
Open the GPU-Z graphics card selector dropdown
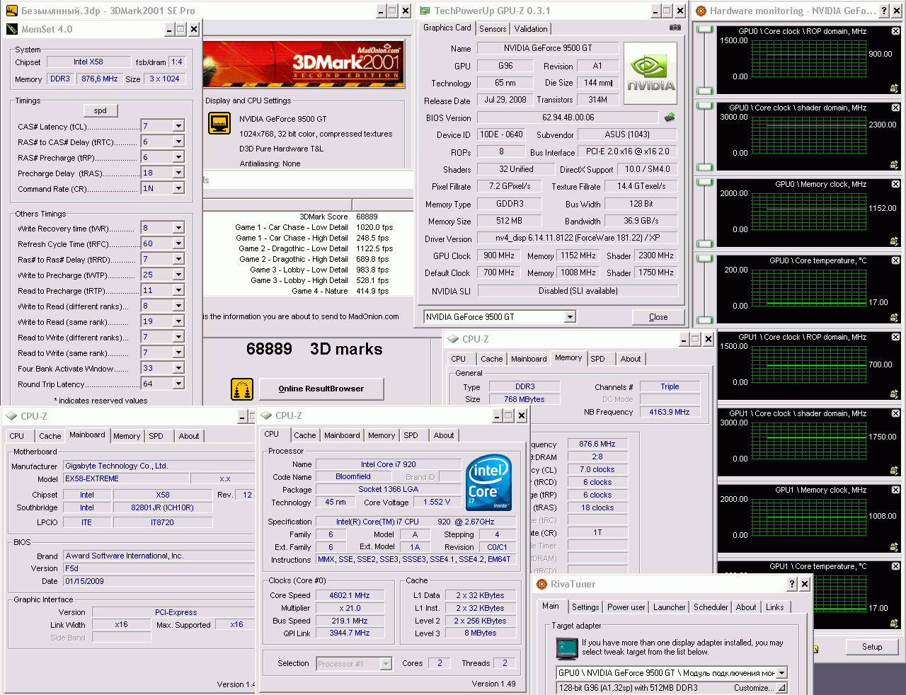click(x=570, y=316)
